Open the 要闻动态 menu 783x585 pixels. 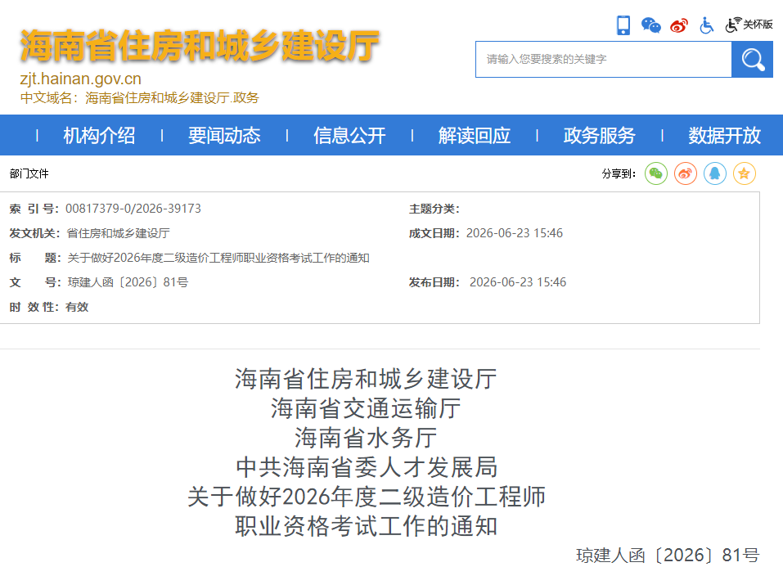(224, 135)
